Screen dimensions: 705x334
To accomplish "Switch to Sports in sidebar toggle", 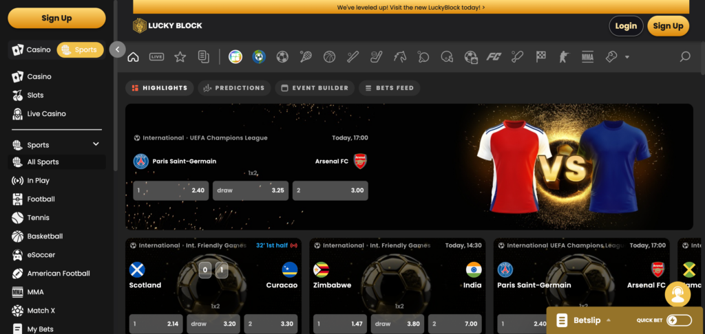I will point(80,50).
